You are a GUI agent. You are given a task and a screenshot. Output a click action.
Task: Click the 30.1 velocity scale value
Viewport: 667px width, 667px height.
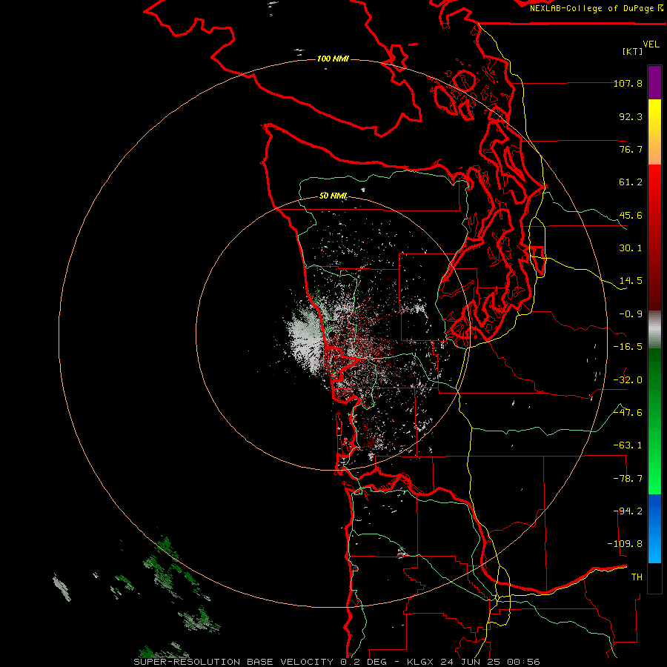click(631, 248)
